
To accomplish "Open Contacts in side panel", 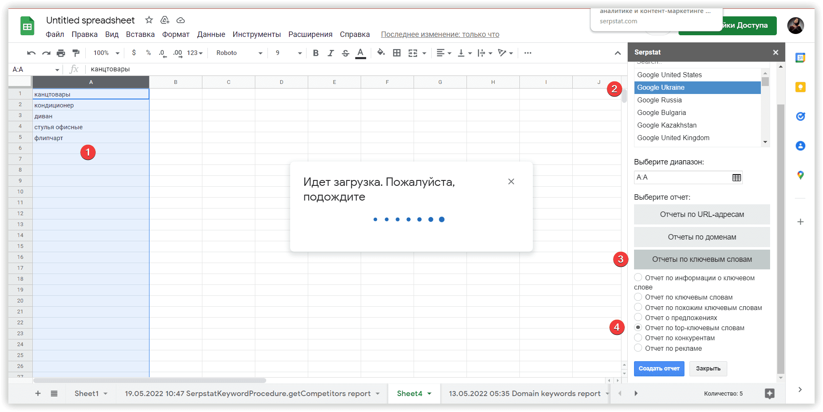I will [800, 146].
